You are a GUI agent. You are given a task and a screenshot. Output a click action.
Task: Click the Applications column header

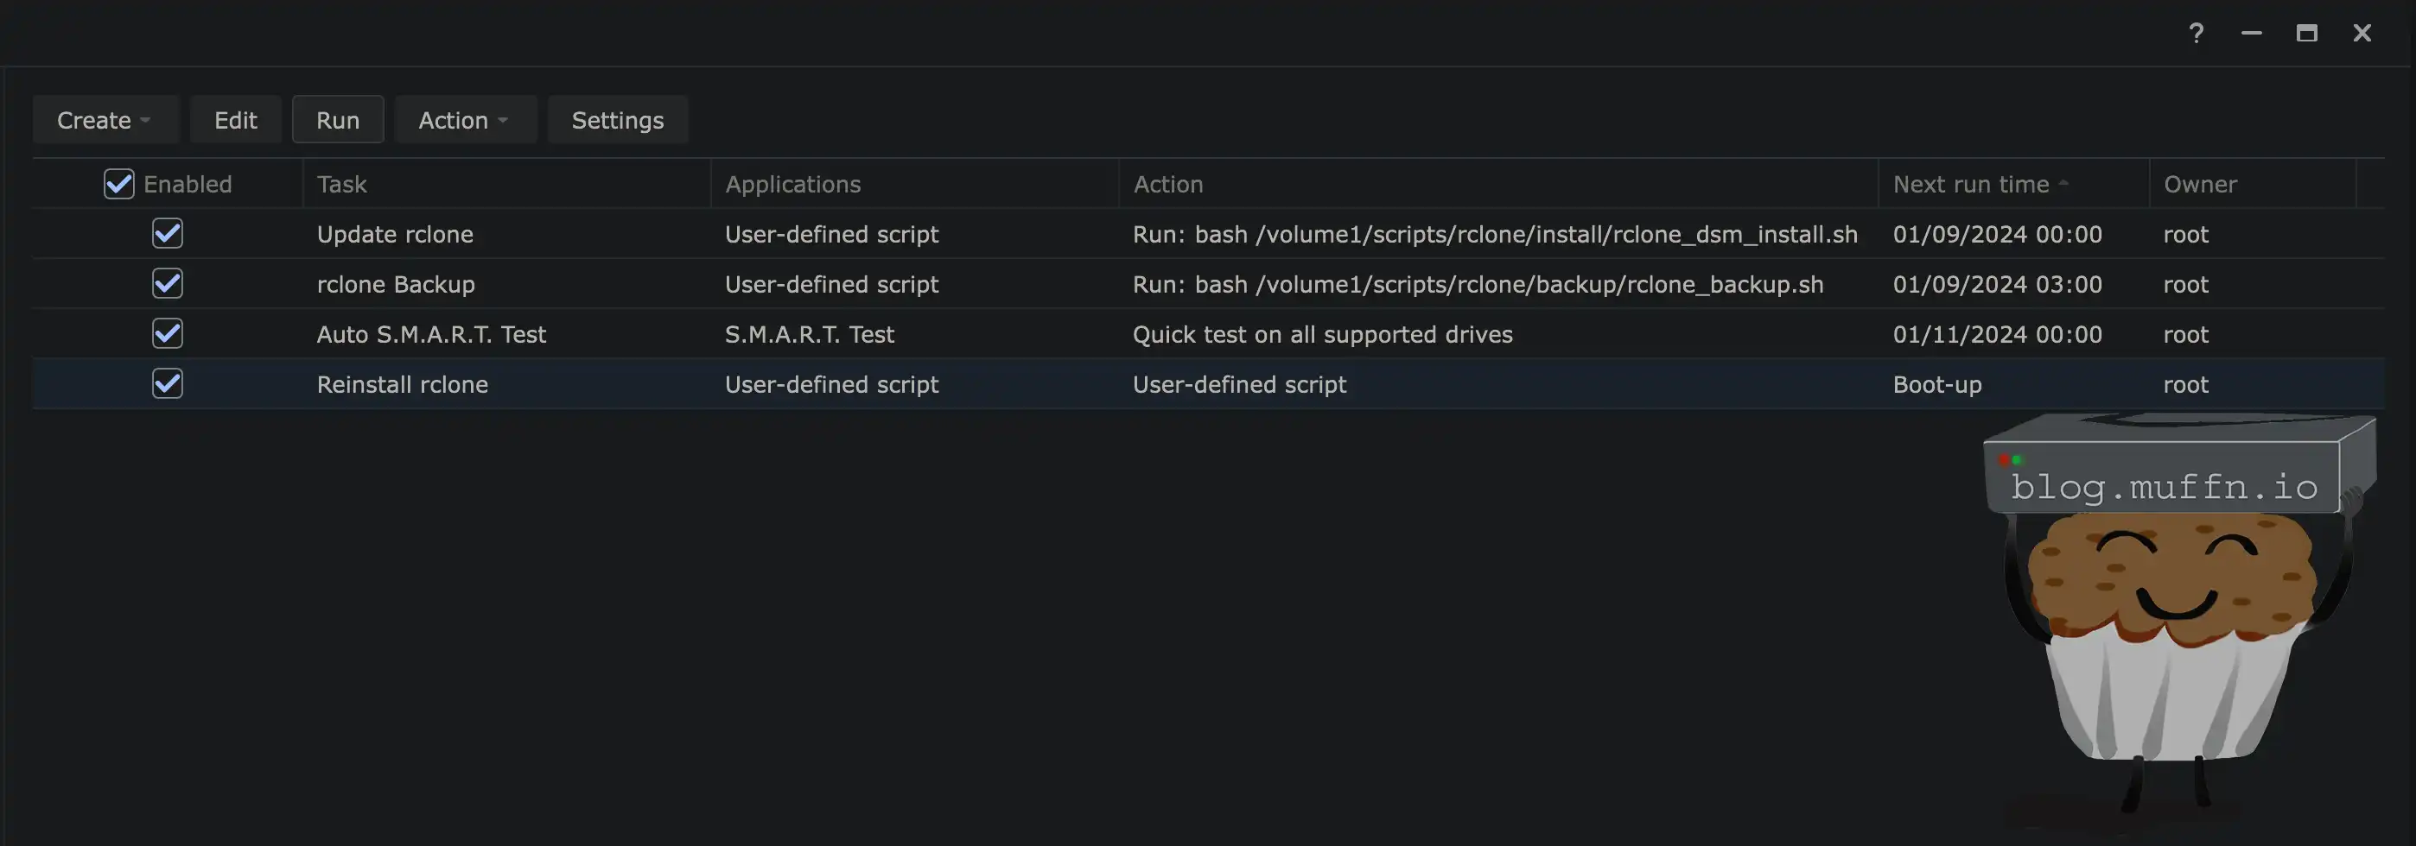click(x=792, y=185)
